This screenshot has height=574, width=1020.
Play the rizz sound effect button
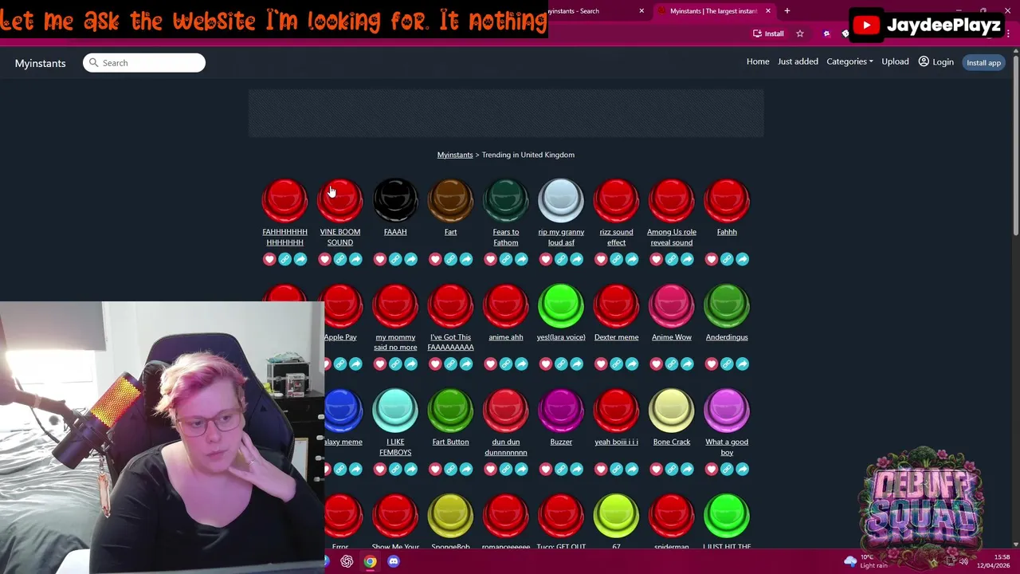(616, 200)
